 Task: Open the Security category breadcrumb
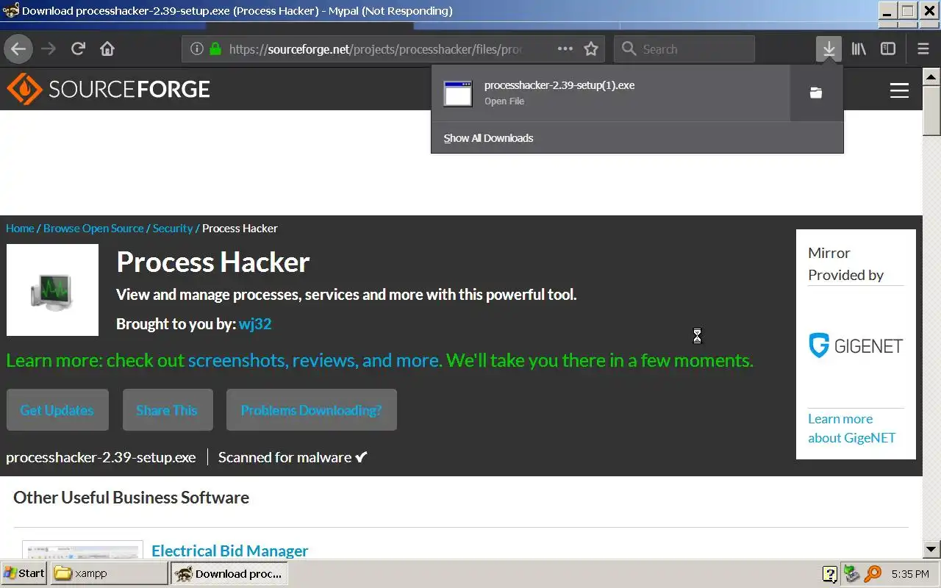(x=173, y=229)
